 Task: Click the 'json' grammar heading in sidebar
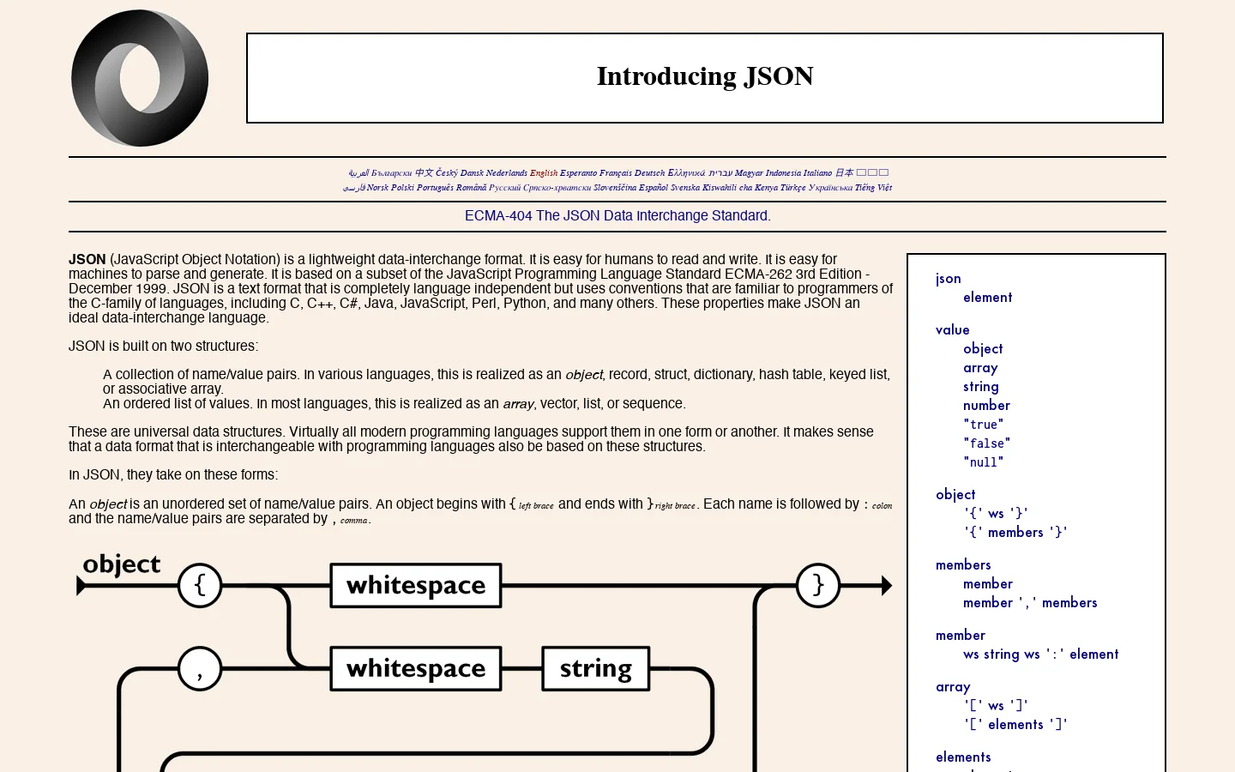[949, 279]
